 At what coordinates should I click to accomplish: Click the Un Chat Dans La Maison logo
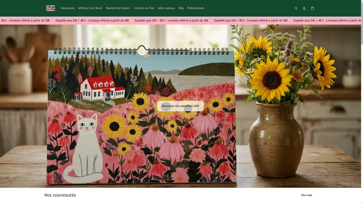(51, 8)
